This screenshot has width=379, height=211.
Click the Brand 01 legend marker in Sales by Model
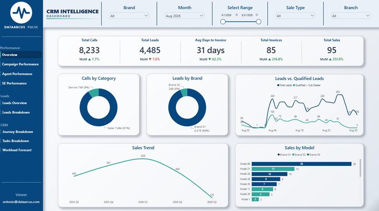278,155
